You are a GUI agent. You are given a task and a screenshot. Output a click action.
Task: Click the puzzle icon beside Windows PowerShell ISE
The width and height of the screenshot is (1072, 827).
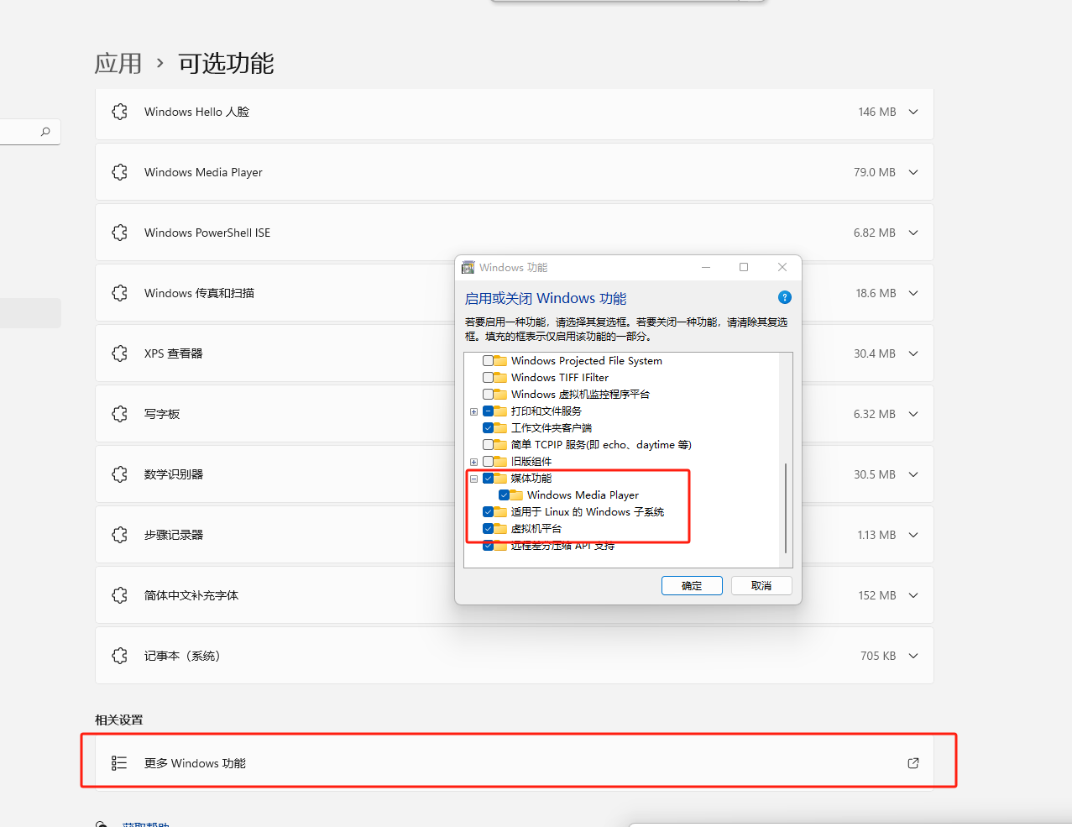(119, 233)
